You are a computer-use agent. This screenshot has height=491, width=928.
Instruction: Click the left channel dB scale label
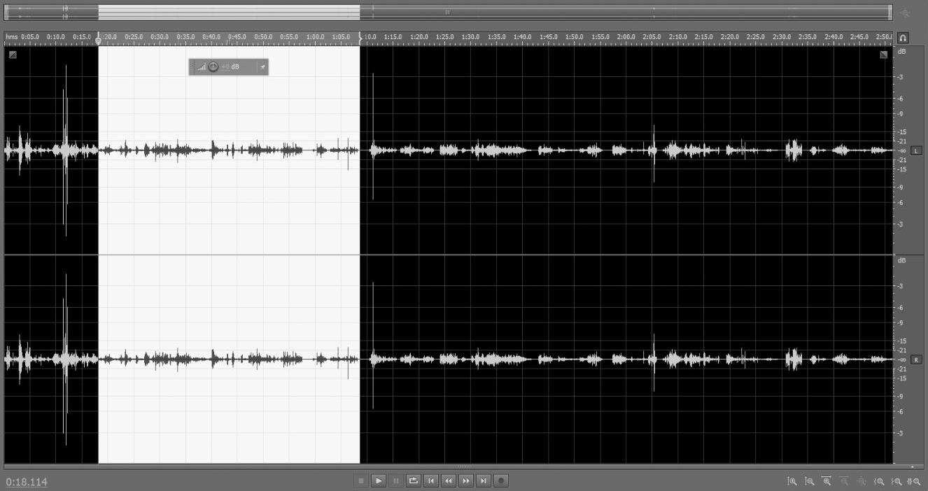click(x=902, y=51)
